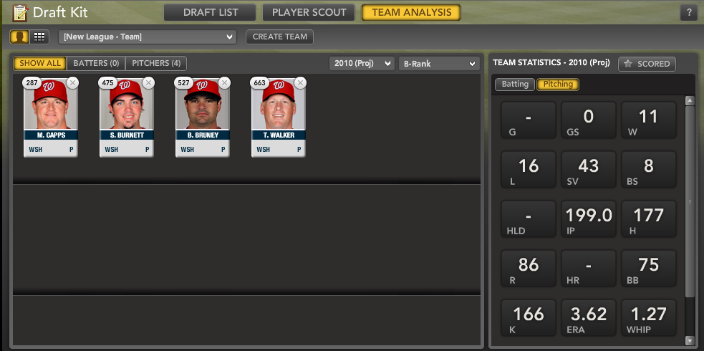Open the B-Rank sort dropdown
Image resolution: width=704 pixels, height=351 pixels.
tap(438, 63)
